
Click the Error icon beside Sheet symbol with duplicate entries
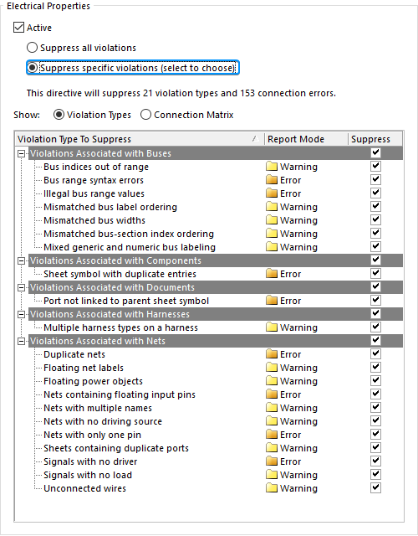pos(272,274)
